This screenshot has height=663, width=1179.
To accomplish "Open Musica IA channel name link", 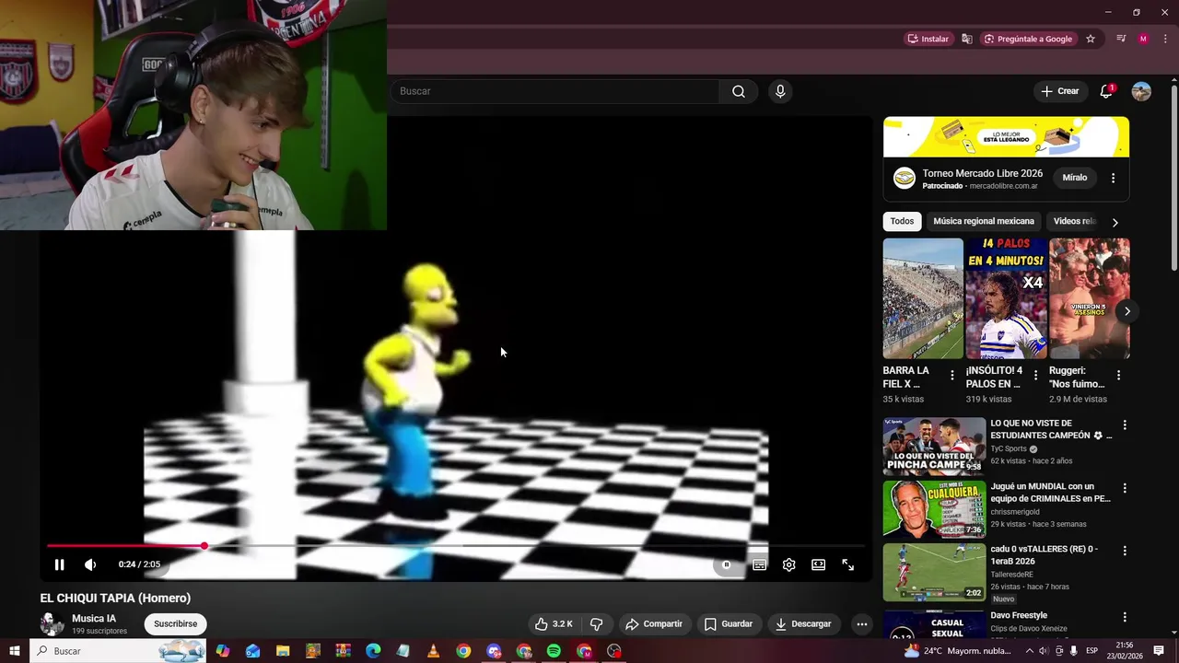I will click(x=94, y=619).
